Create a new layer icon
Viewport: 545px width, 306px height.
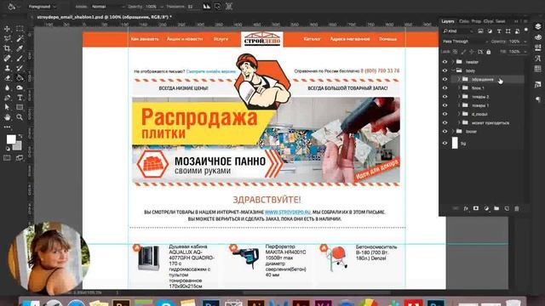click(x=507, y=208)
